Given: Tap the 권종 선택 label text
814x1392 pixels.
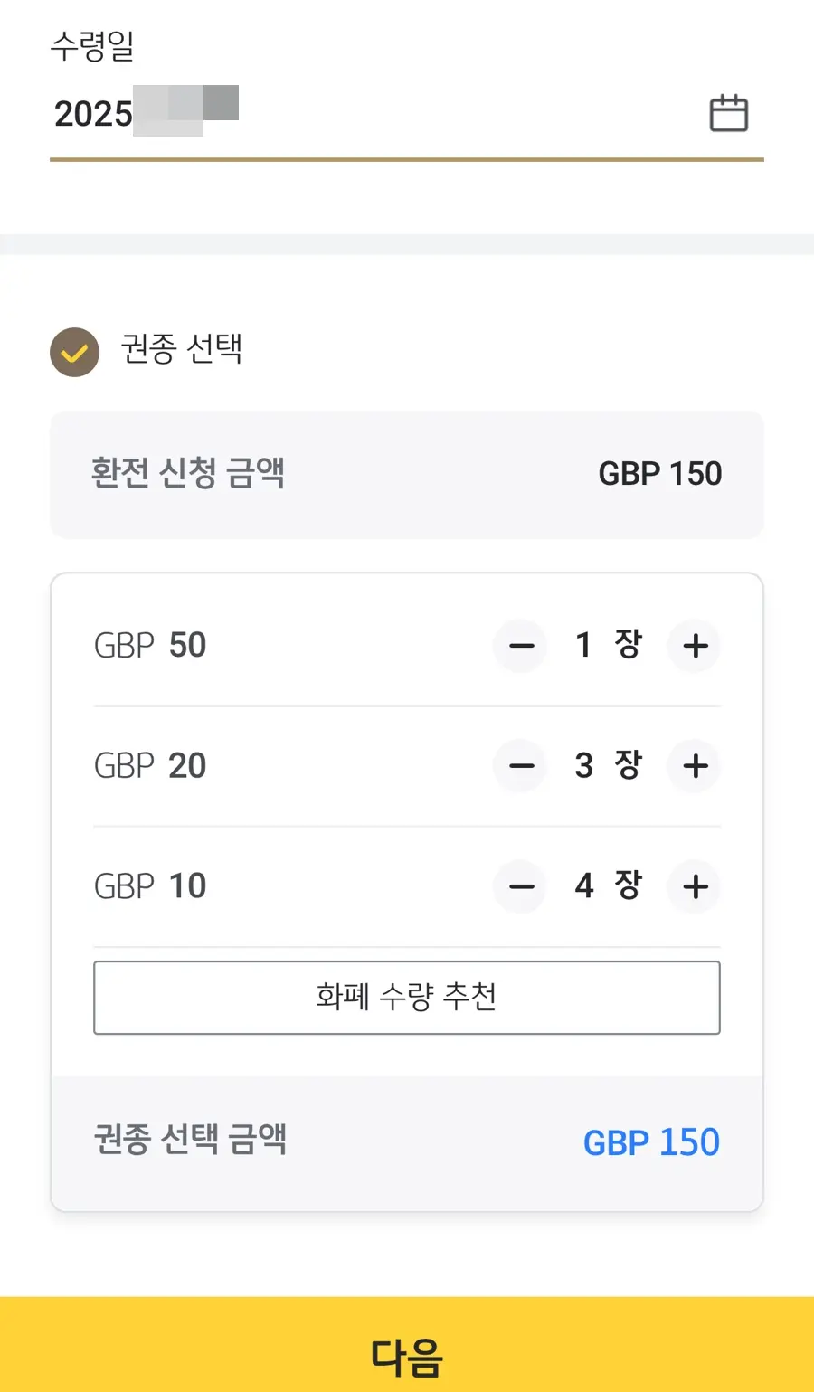Looking at the screenshot, I should (x=182, y=348).
